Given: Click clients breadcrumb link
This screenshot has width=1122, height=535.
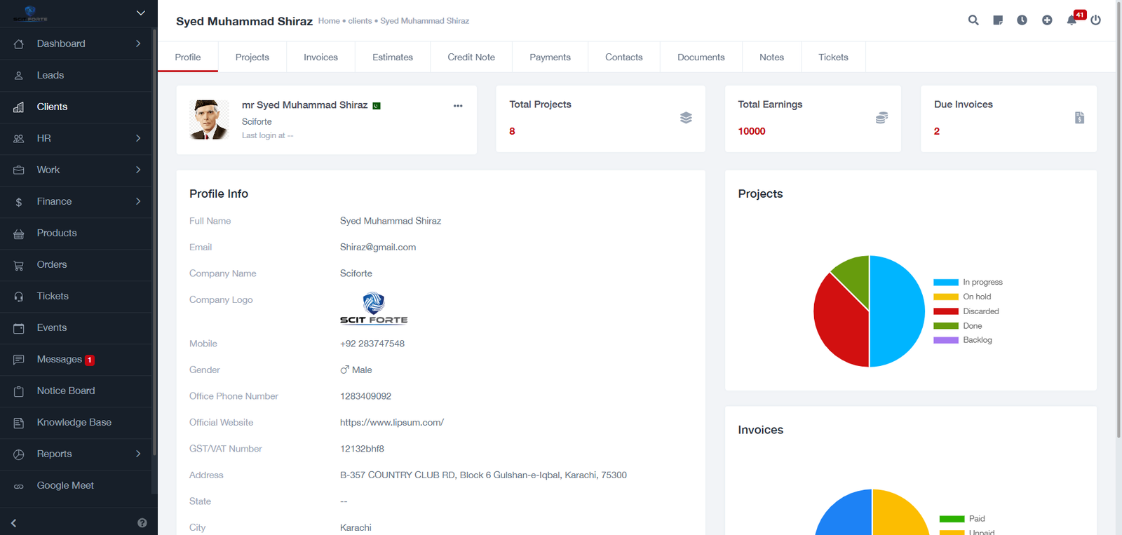Looking at the screenshot, I should click(x=360, y=21).
